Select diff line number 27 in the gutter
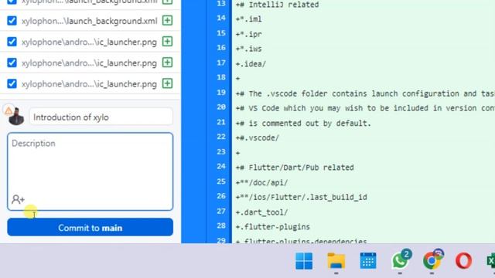Viewport: 495px width, 278px height. [x=221, y=211]
